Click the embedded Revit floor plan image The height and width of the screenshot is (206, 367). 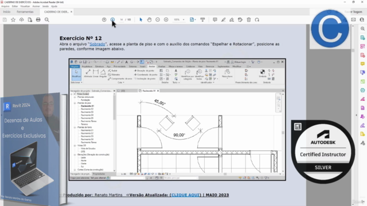coord(177,120)
